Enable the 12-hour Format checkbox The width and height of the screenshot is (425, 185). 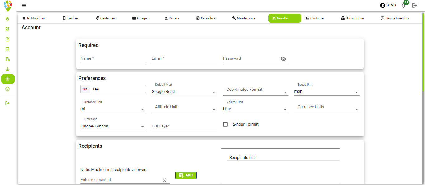pos(225,124)
